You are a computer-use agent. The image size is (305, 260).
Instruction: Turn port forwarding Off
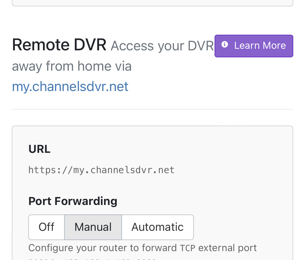pos(46,227)
